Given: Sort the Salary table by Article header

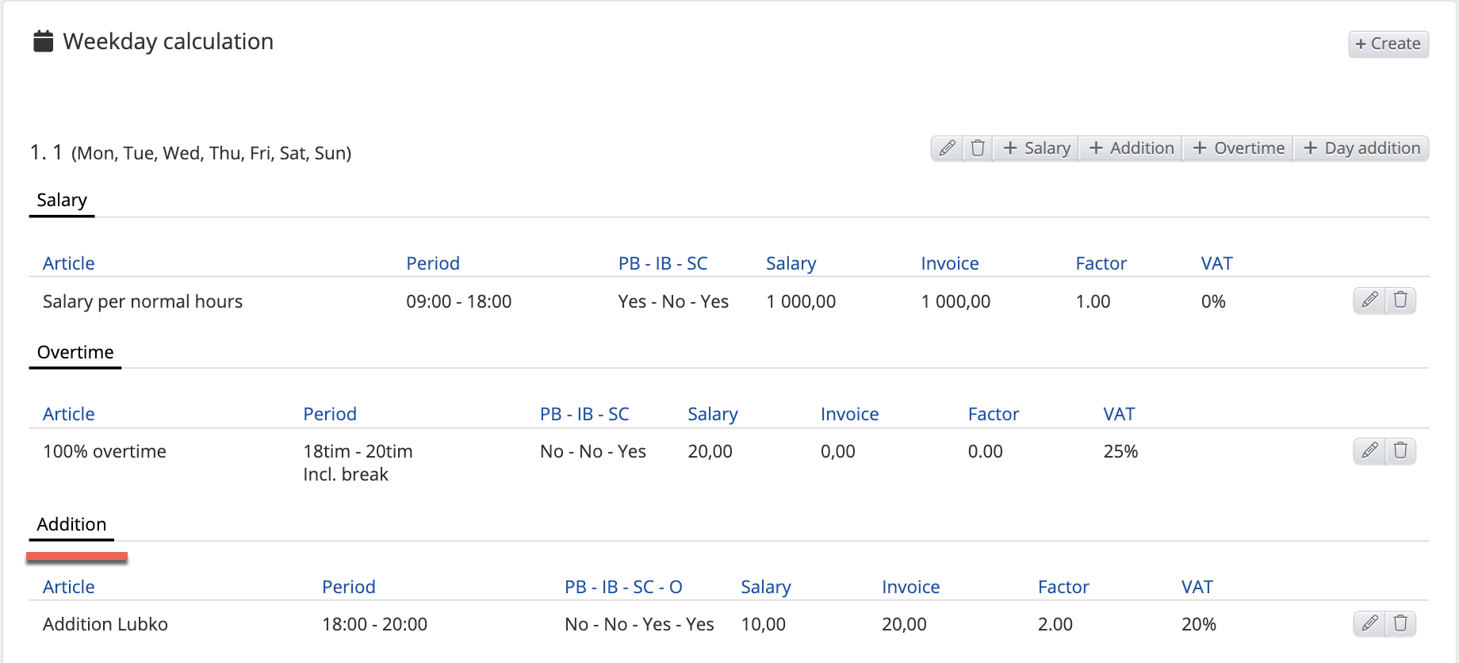Looking at the screenshot, I should click(x=68, y=263).
